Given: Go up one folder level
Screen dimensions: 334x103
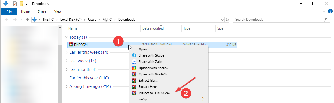Looking at the screenshot, I should click(27, 20).
